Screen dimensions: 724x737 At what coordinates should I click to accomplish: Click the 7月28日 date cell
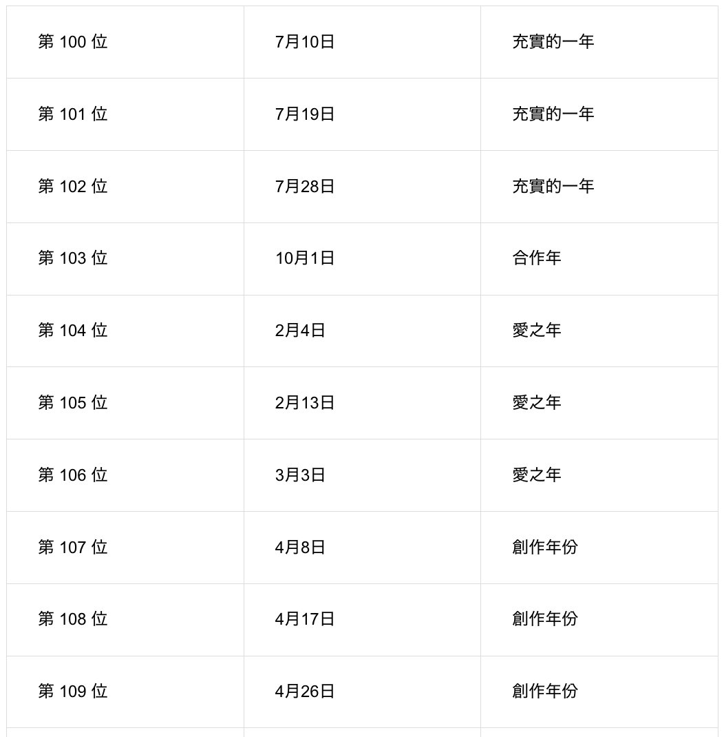click(305, 187)
